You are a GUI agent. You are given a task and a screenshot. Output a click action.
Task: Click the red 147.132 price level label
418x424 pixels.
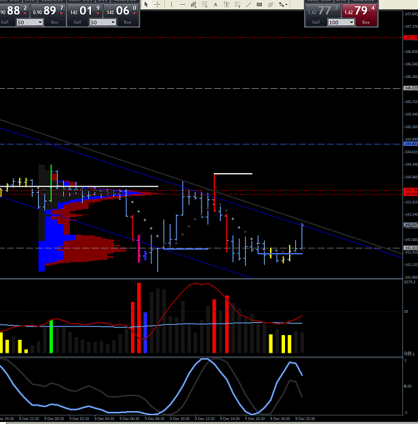click(x=411, y=37)
